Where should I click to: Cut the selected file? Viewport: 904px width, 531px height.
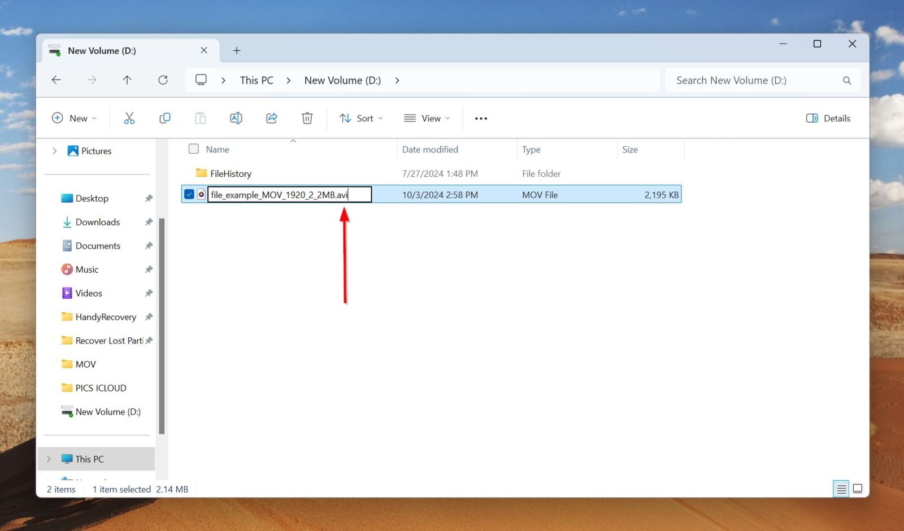point(129,118)
